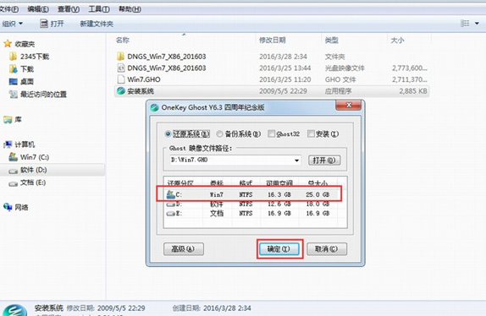This screenshot has height=316, width=486.
Task: Open the 软件 (D:) drive
Action: [28, 170]
